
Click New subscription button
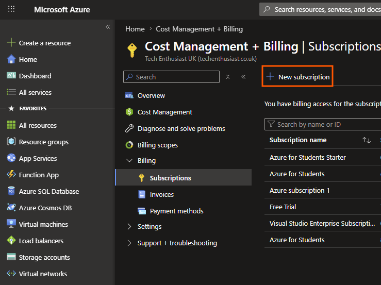297,77
